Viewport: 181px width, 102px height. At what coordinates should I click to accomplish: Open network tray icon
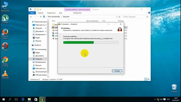(158, 99)
